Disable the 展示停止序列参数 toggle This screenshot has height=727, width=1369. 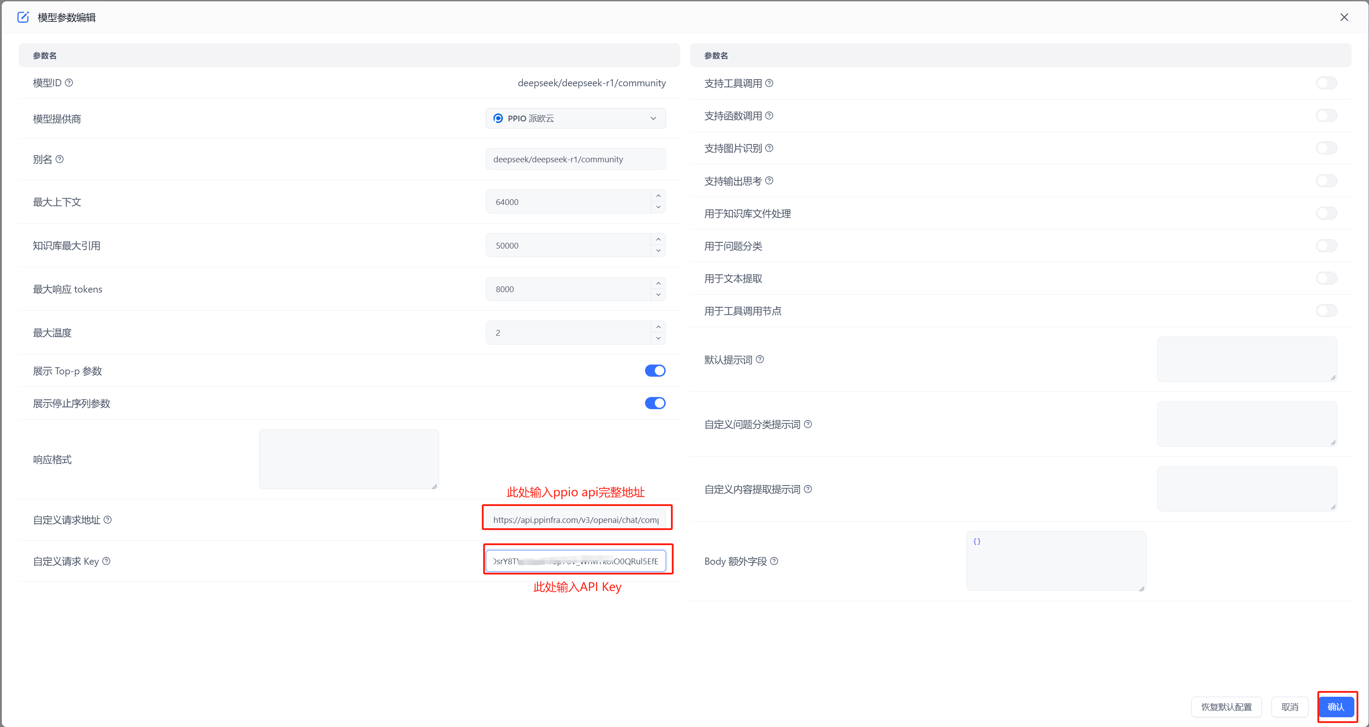(655, 403)
